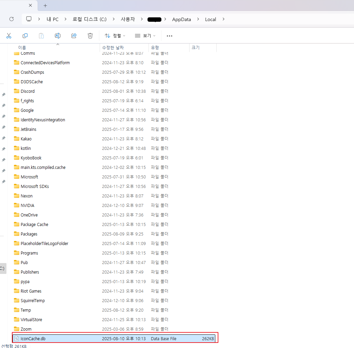Navigate to 내 PC breadcrumb

(x=53, y=19)
